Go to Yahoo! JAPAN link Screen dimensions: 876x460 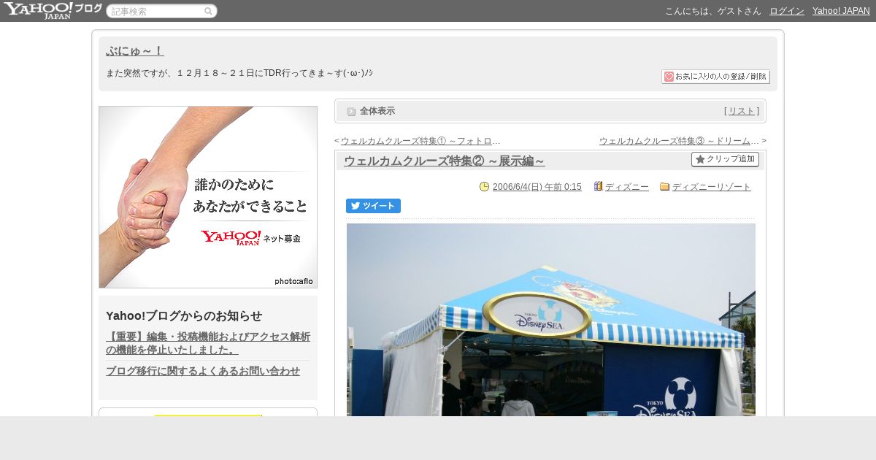pos(841,11)
